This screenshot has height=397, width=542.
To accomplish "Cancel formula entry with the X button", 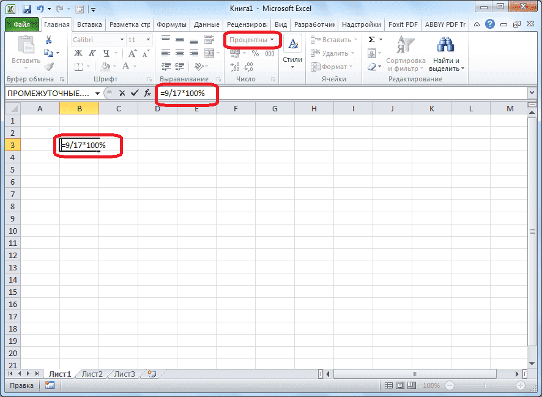I will [x=122, y=92].
